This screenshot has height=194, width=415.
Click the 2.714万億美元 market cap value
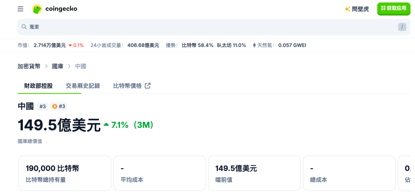(50, 45)
